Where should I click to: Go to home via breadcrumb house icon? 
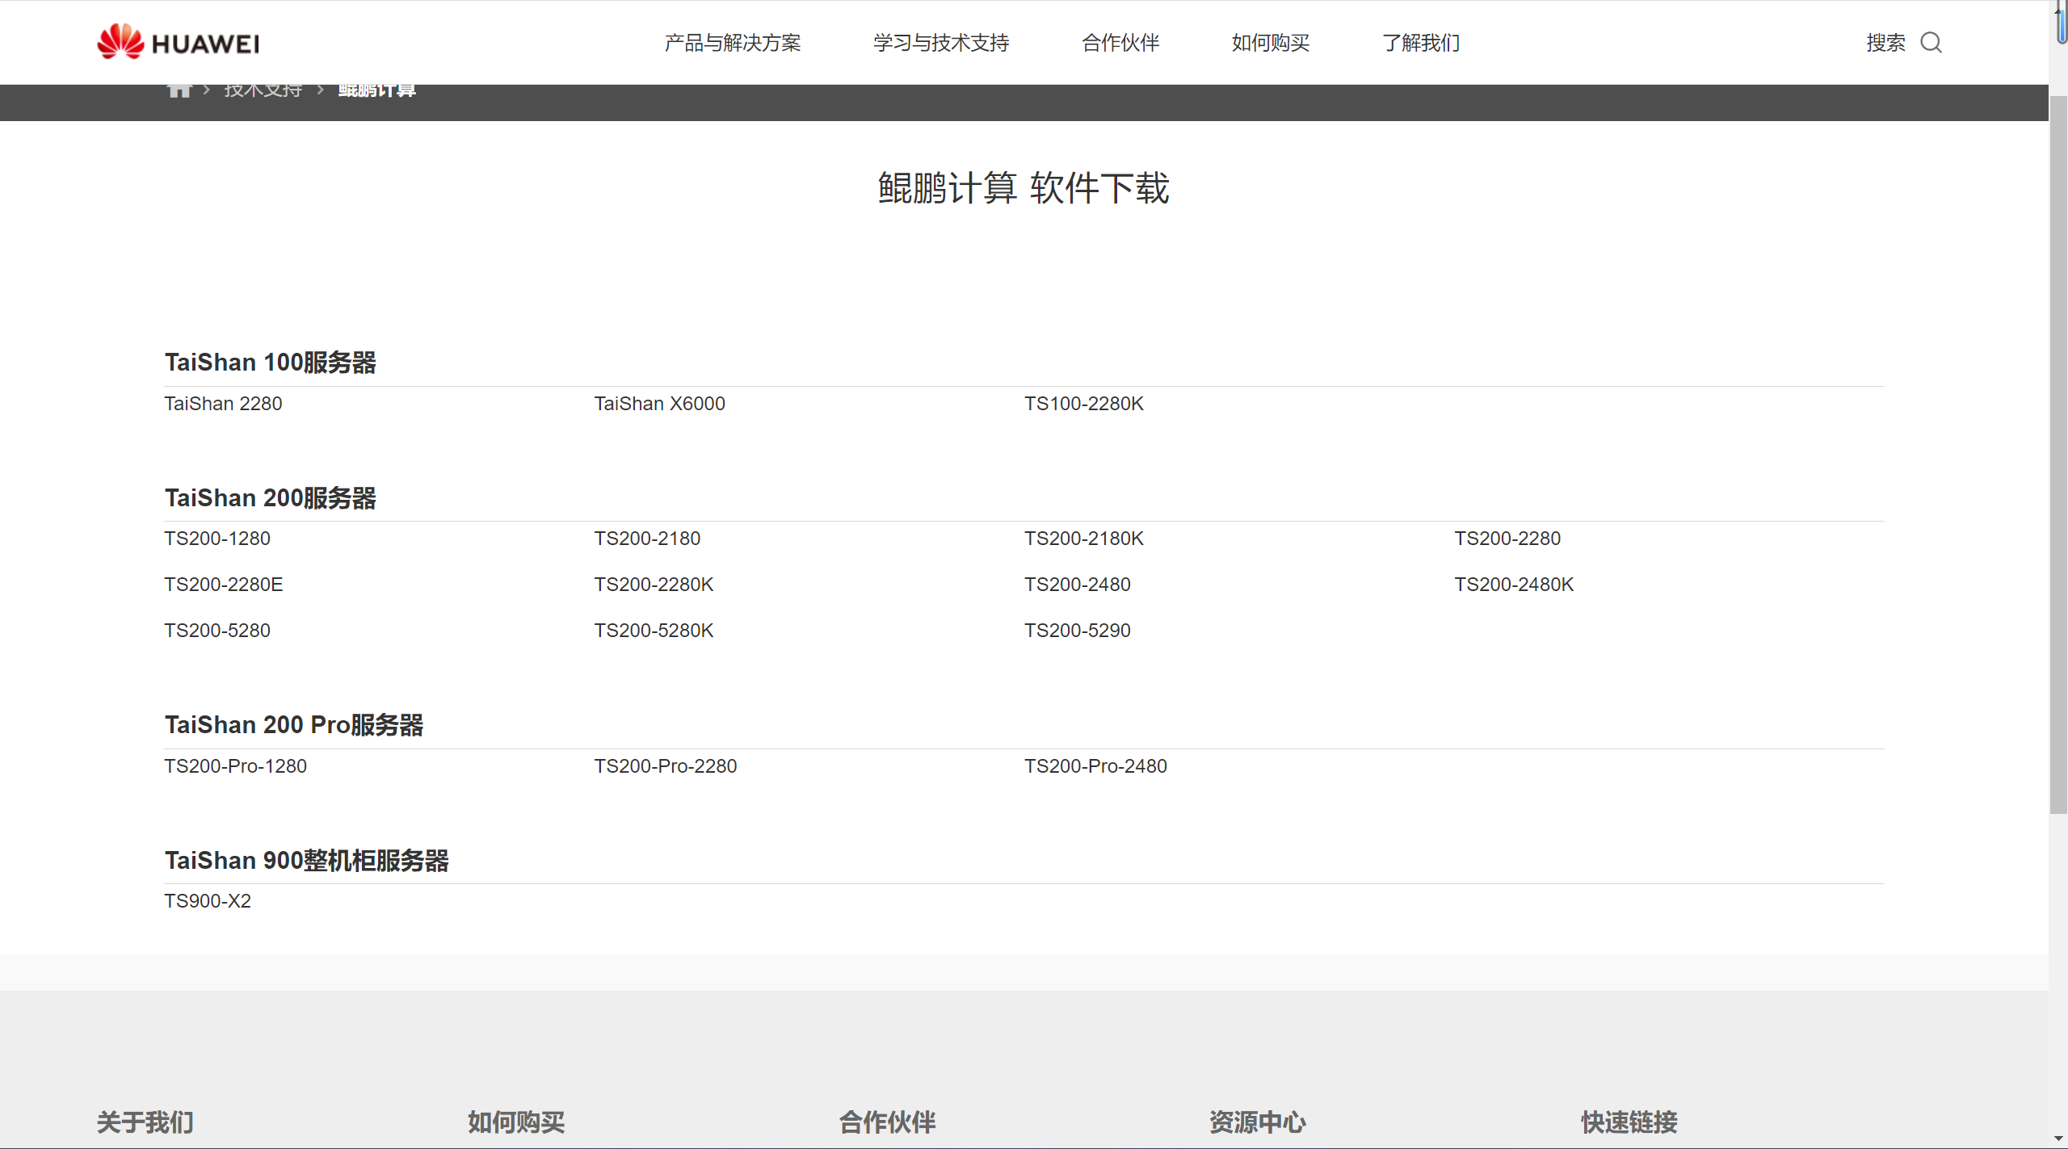(x=179, y=90)
